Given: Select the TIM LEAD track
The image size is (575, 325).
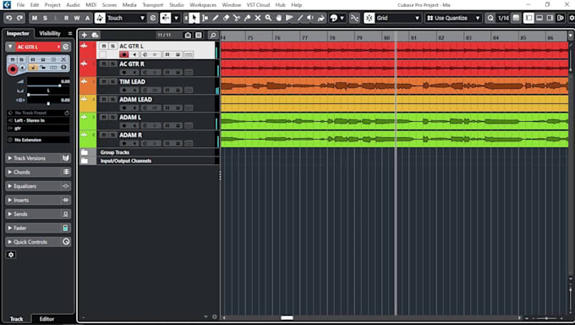Looking at the screenshot, I should pos(132,81).
